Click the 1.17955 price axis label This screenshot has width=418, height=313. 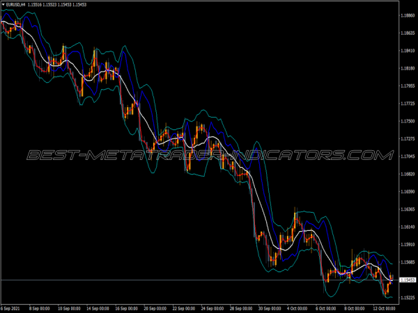pos(408,86)
